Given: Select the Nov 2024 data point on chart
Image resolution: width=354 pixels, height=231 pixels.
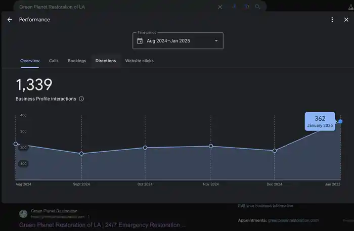Looking at the screenshot, I should pyautogui.click(x=211, y=146).
